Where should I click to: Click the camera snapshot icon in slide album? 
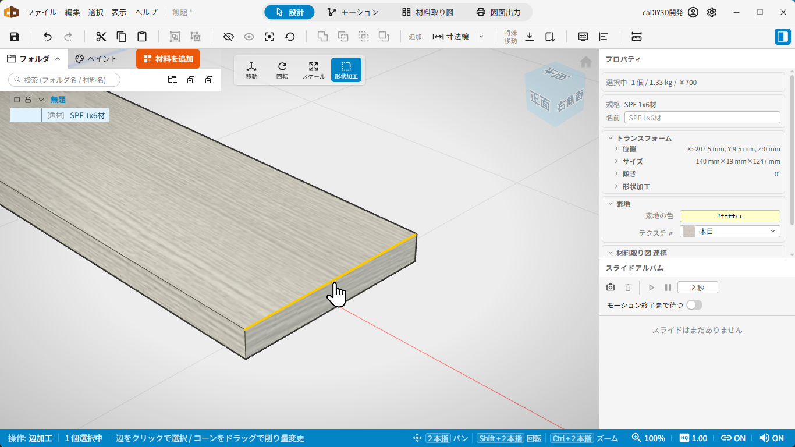611,288
